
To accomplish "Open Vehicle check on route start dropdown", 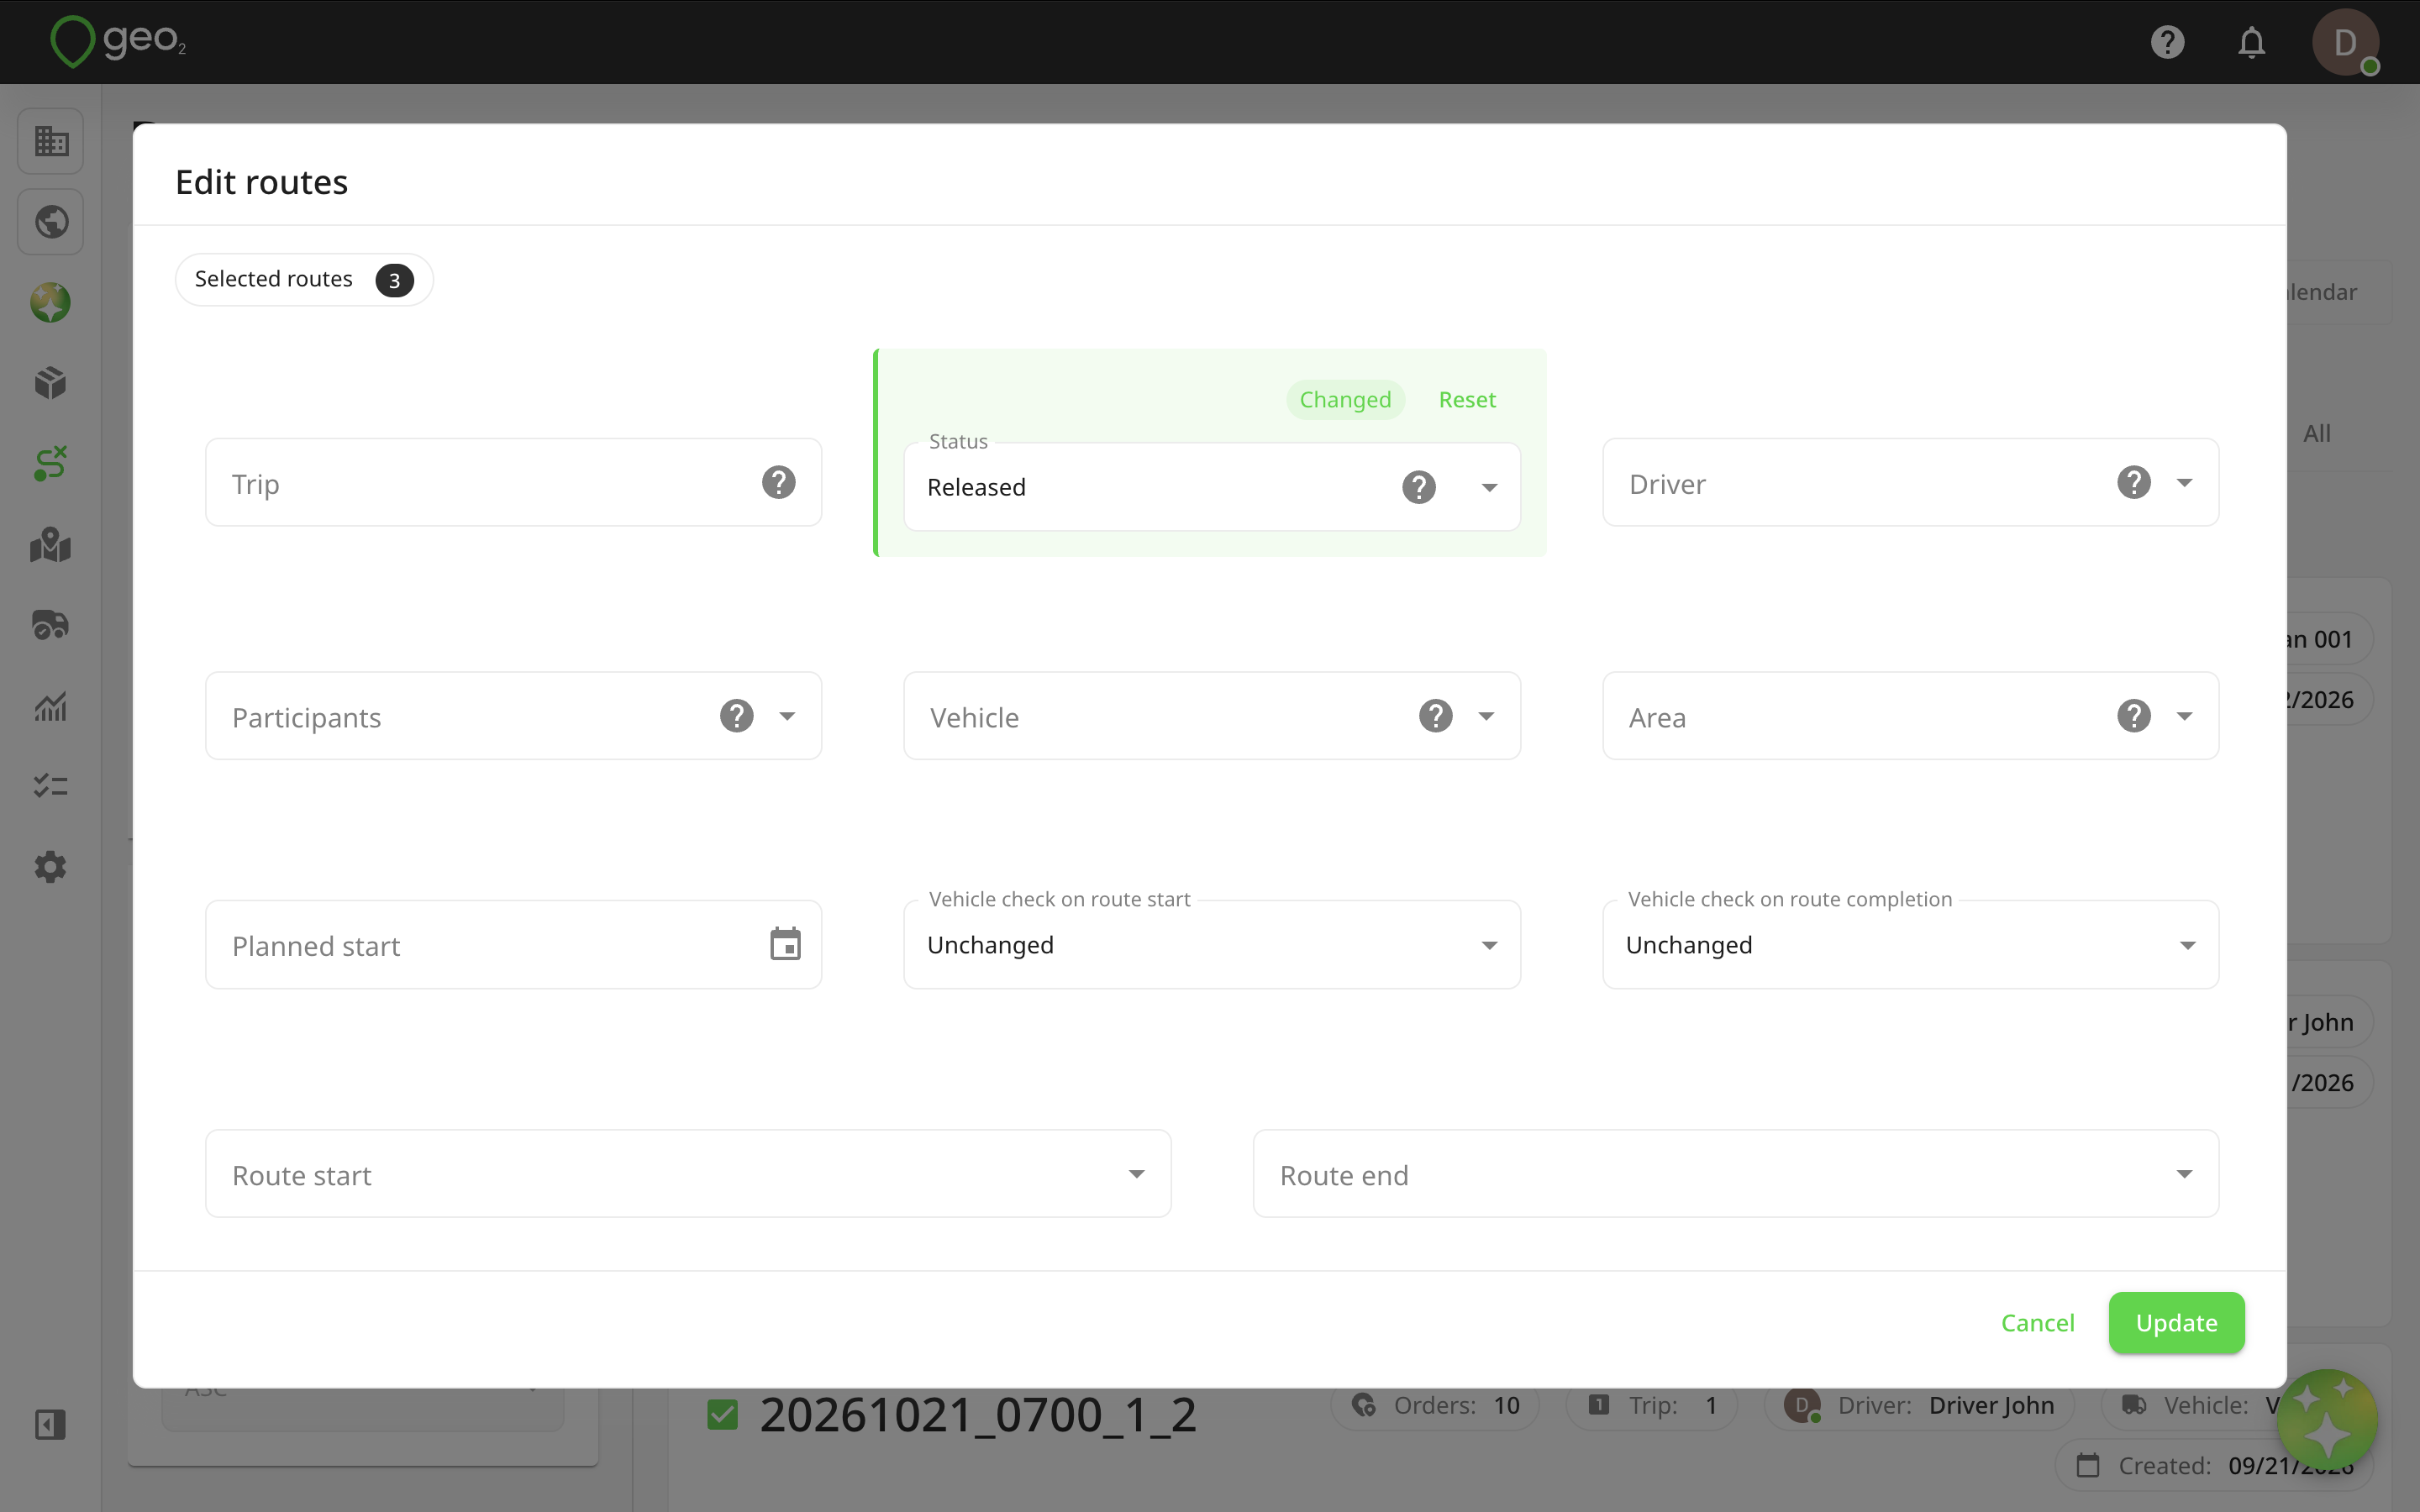I will point(1212,945).
